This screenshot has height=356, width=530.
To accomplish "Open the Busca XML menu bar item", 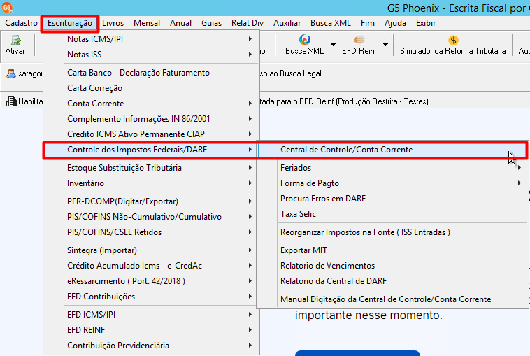I will [331, 23].
